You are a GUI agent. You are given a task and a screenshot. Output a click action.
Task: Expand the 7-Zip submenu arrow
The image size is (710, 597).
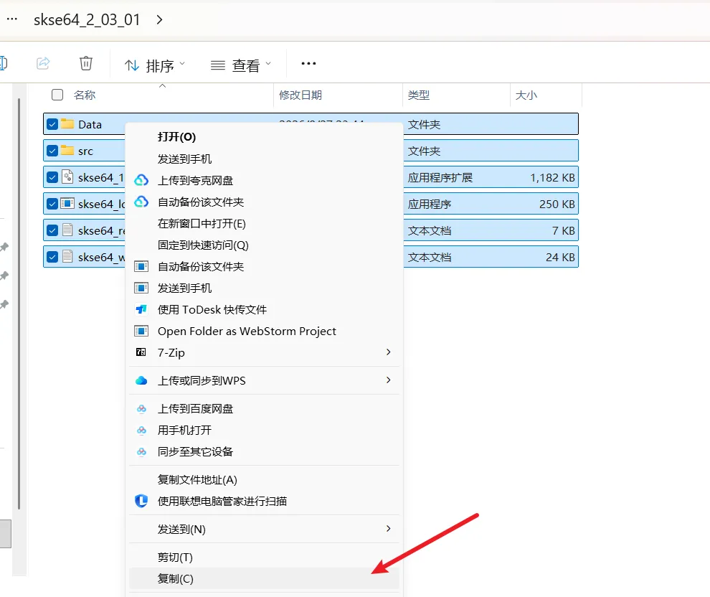[x=388, y=352]
